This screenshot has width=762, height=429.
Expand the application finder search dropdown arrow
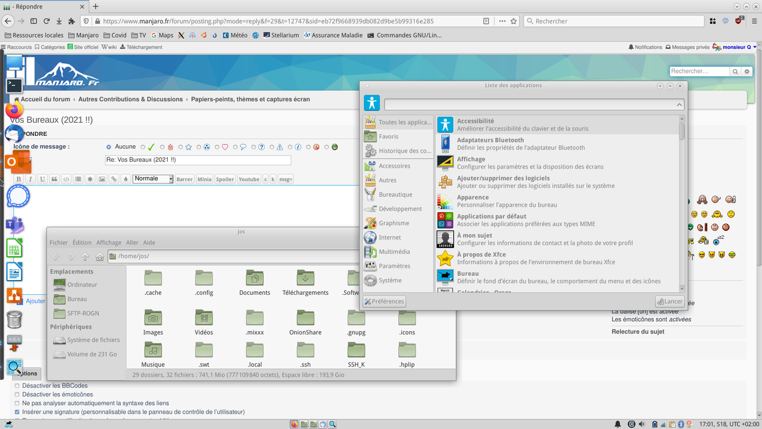tap(680, 105)
